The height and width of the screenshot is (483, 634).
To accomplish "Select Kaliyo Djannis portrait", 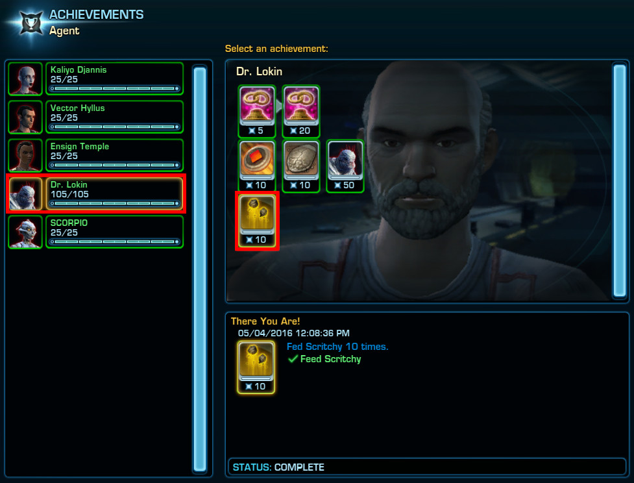I will tap(25, 79).
